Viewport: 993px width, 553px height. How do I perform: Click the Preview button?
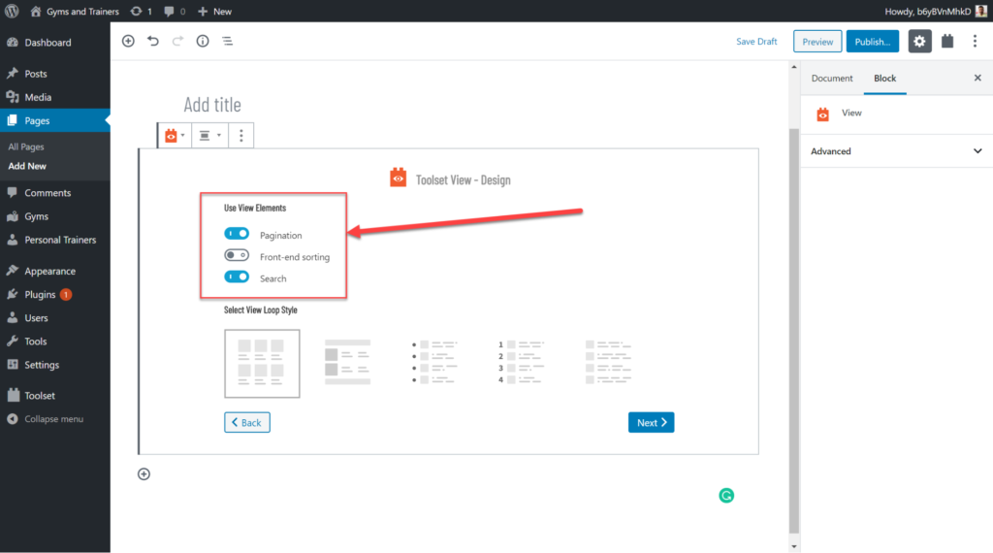click(x=817, y=41)
